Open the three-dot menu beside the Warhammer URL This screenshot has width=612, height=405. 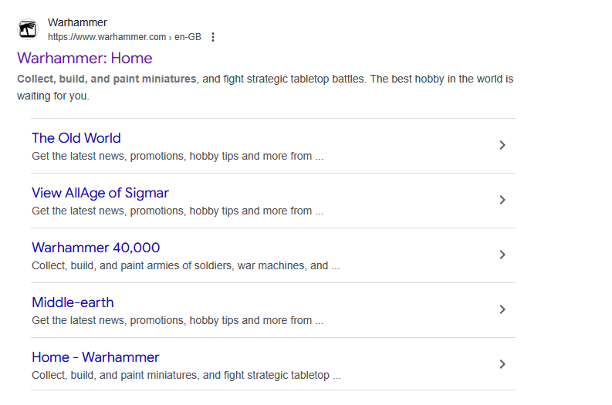click(213, 37)
